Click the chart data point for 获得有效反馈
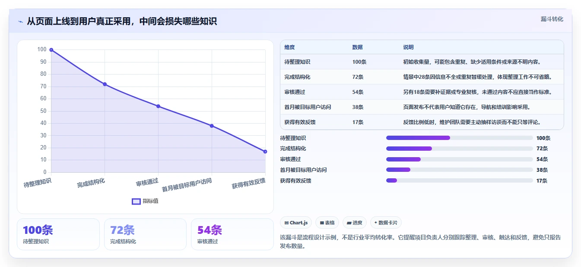The width and height of the screenshot is (581, 267). (265, 152)
